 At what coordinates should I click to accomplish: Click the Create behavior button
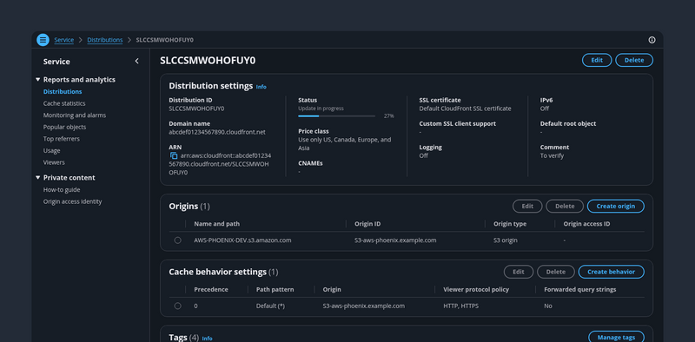tap(612, 272)
